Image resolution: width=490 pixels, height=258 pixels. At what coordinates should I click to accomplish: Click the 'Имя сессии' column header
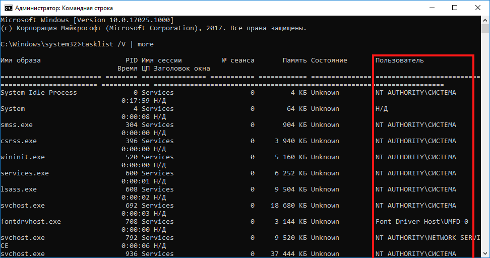click(161, 60)
